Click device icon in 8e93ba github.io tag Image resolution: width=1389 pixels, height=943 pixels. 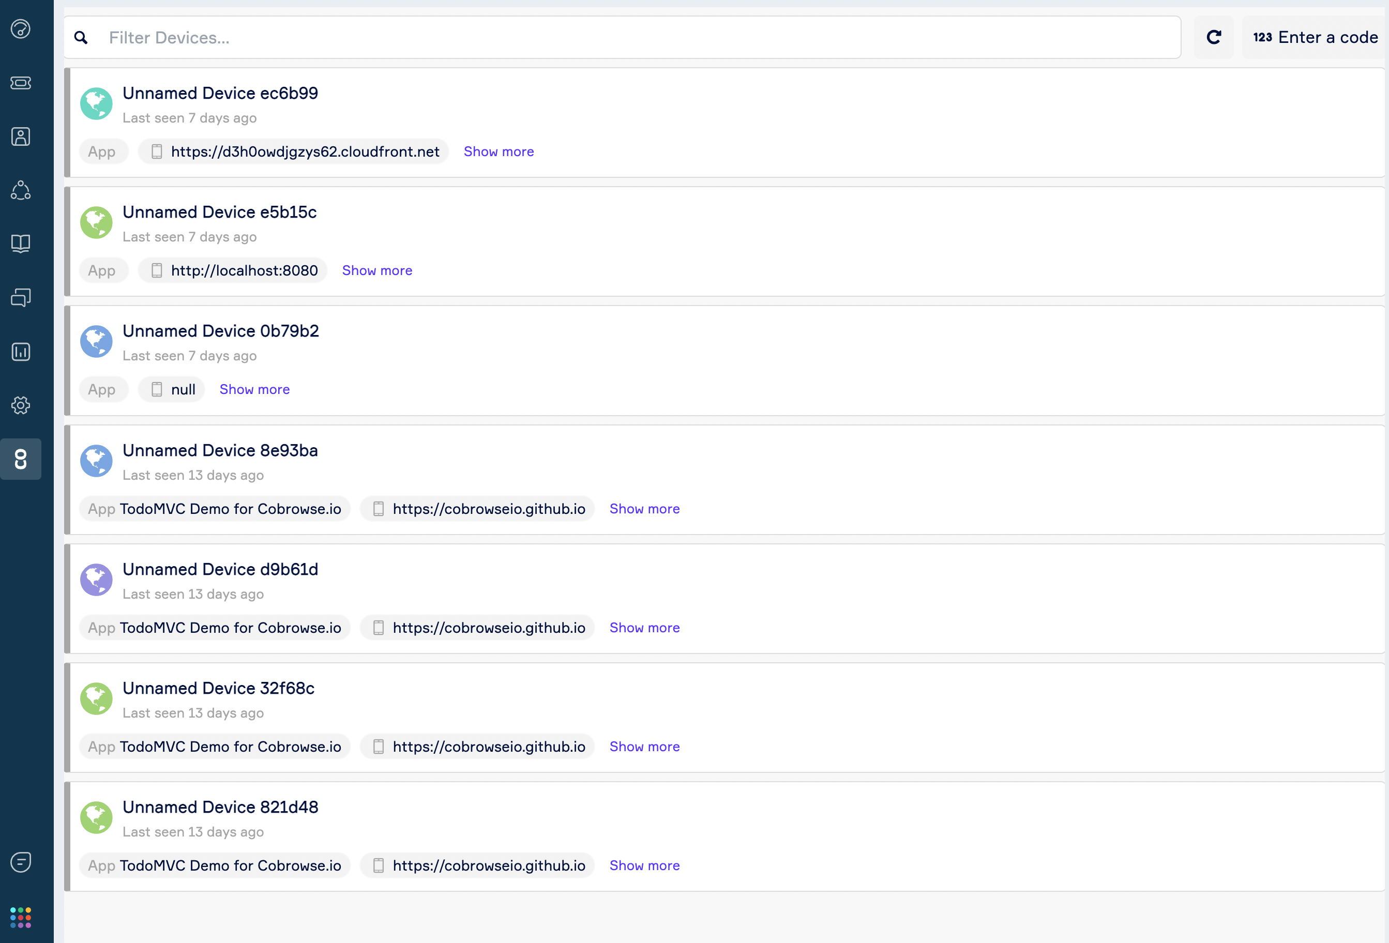[379, 509]
